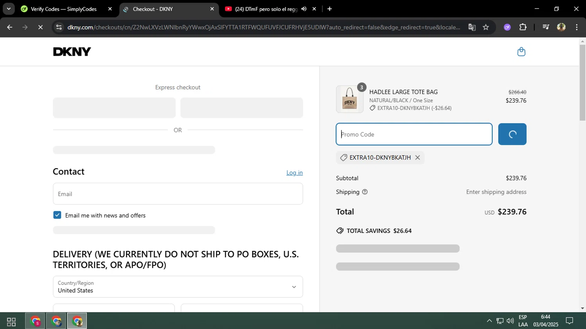Click the TOTAL SAVINGS $26.64 text

tap(379, 231)
